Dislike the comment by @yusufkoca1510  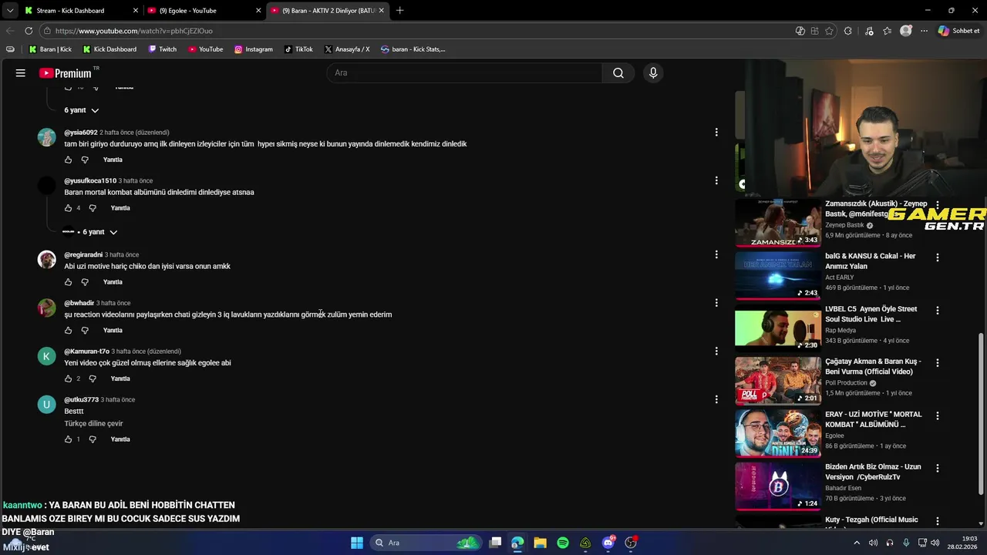[x=93, y=208]
